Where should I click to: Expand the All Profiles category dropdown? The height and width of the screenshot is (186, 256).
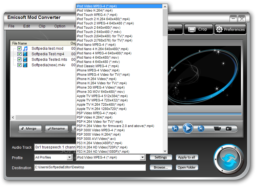pos(70,157)
